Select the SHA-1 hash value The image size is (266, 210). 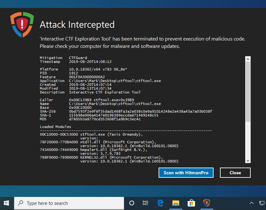pyautogui.click(x=113, y=115)
